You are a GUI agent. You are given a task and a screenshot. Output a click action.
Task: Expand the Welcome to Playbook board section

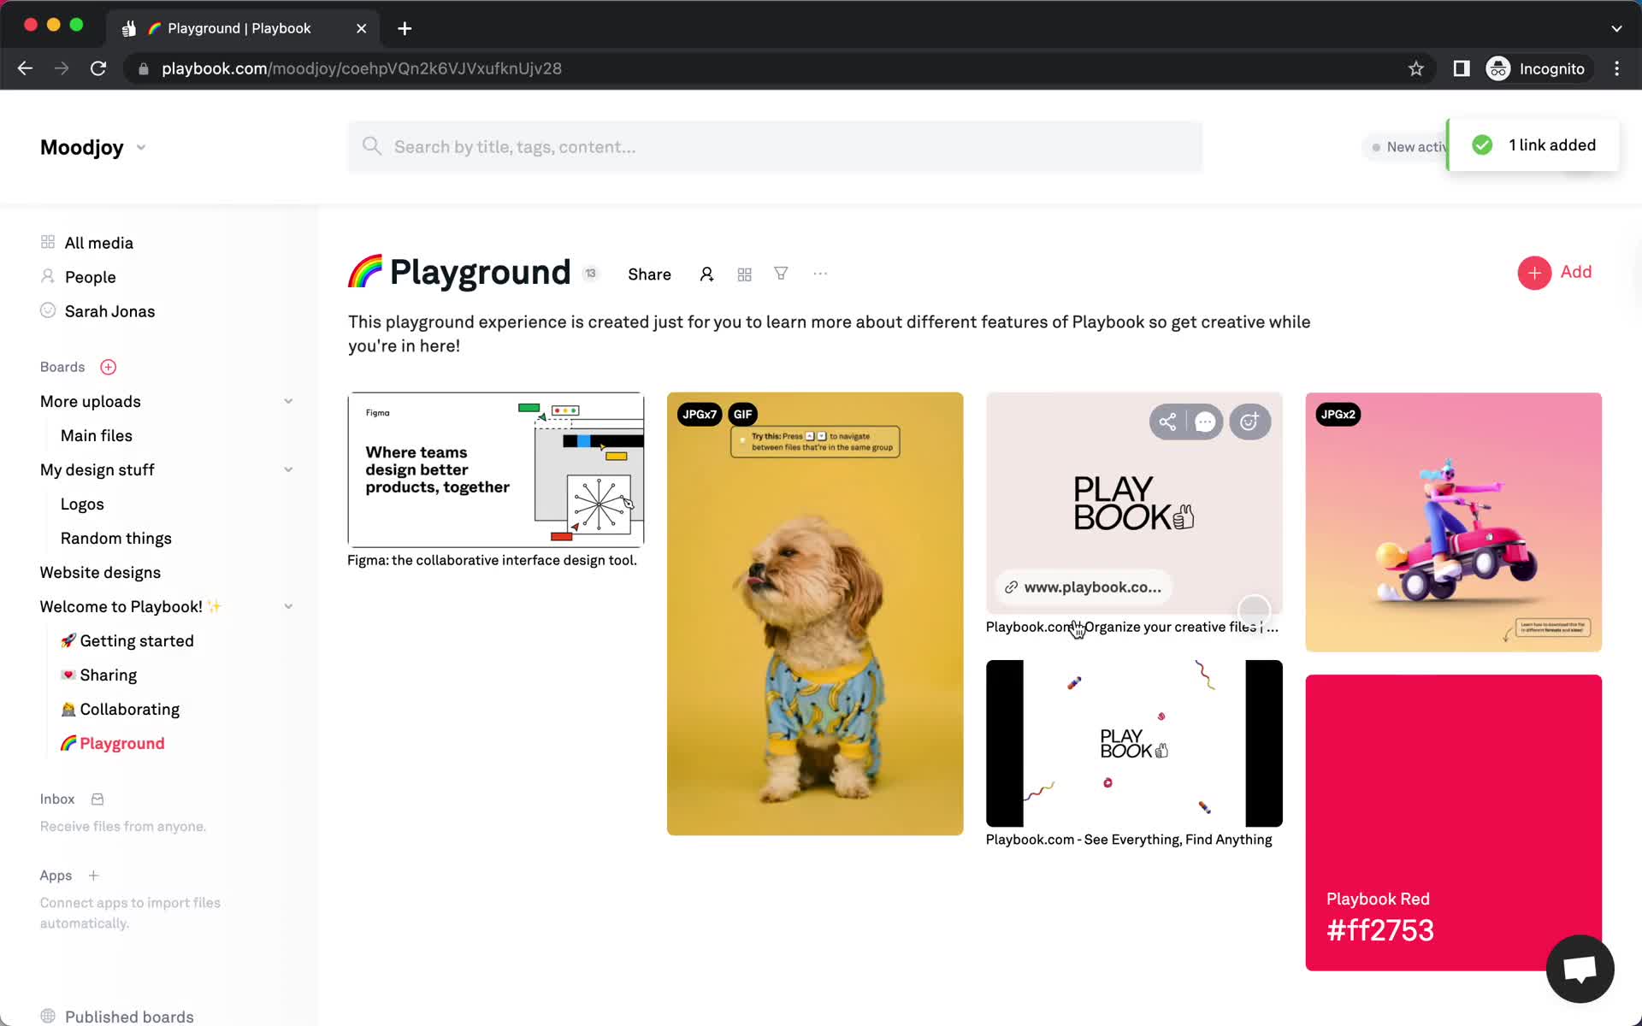[x=286, y=605]
